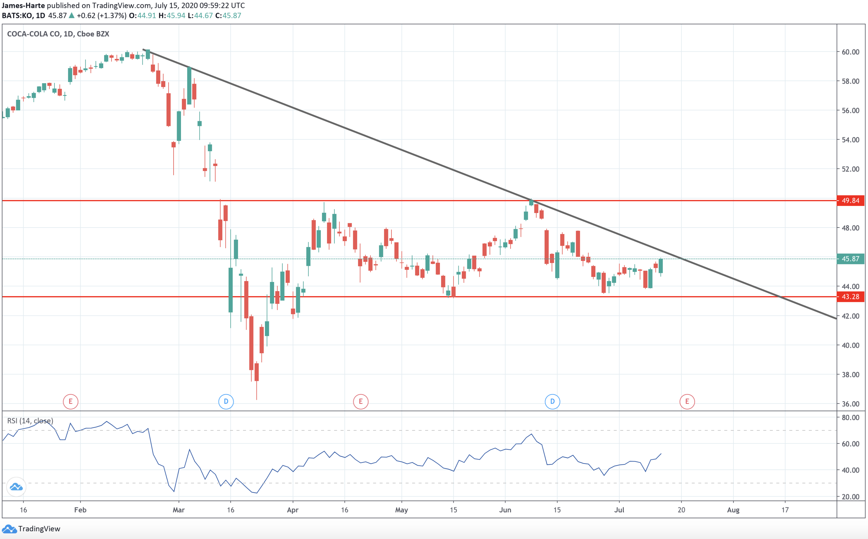Open the James-Harte author profile link
The image size is (868, 539).
point(24,5)
